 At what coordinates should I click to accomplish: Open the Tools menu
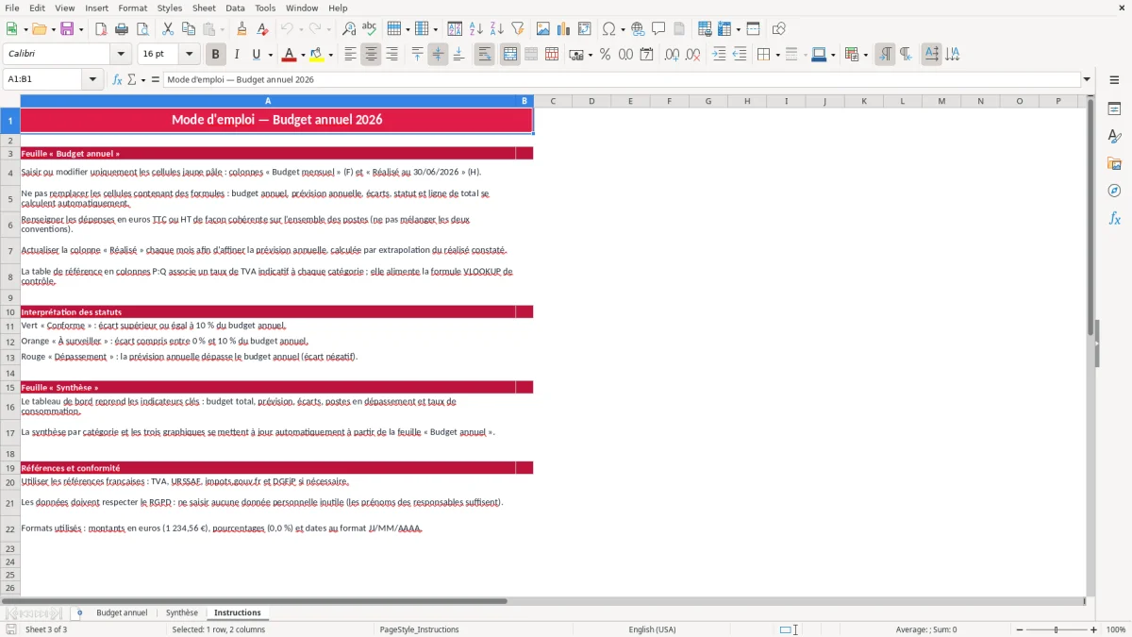coord(265,8)
